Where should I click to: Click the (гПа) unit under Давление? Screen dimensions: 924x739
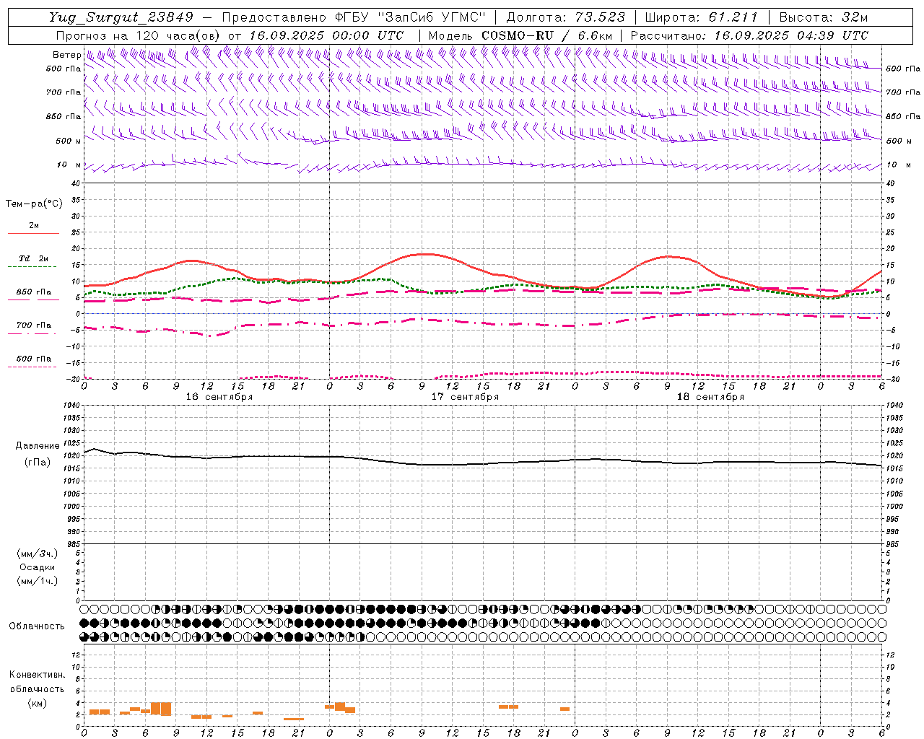pos(38,462)
